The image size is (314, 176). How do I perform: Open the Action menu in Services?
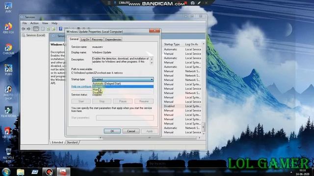[34, 23]
